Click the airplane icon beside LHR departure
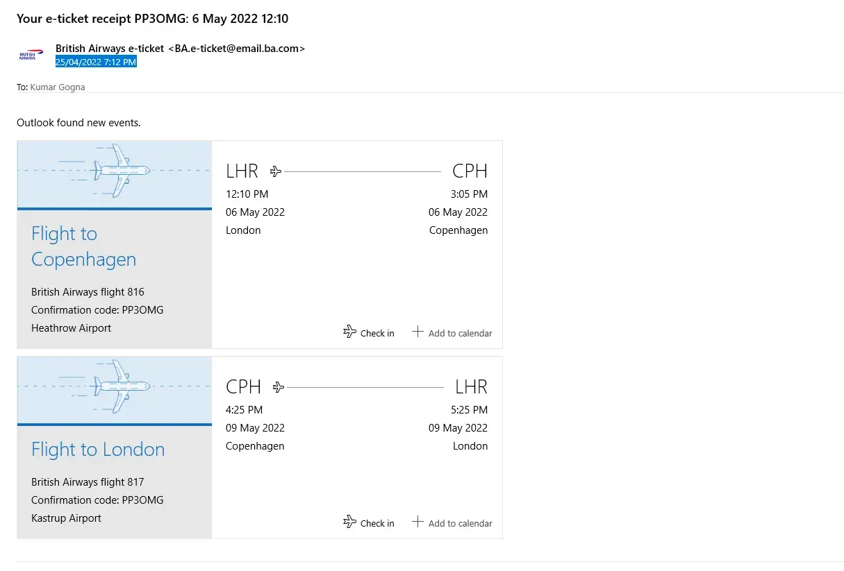This screenshot has width=844, height=571. coord(276,171)
